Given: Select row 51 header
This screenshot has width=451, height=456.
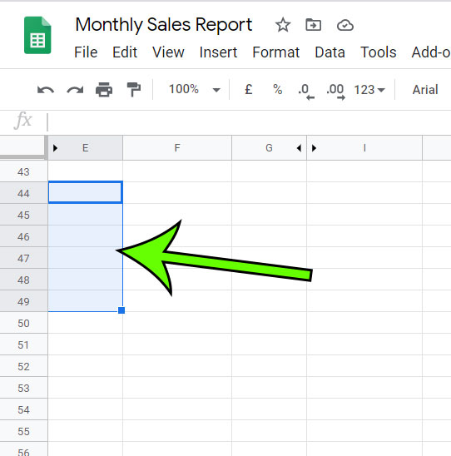Looking at the screenshot, I should tap(23, 344).
